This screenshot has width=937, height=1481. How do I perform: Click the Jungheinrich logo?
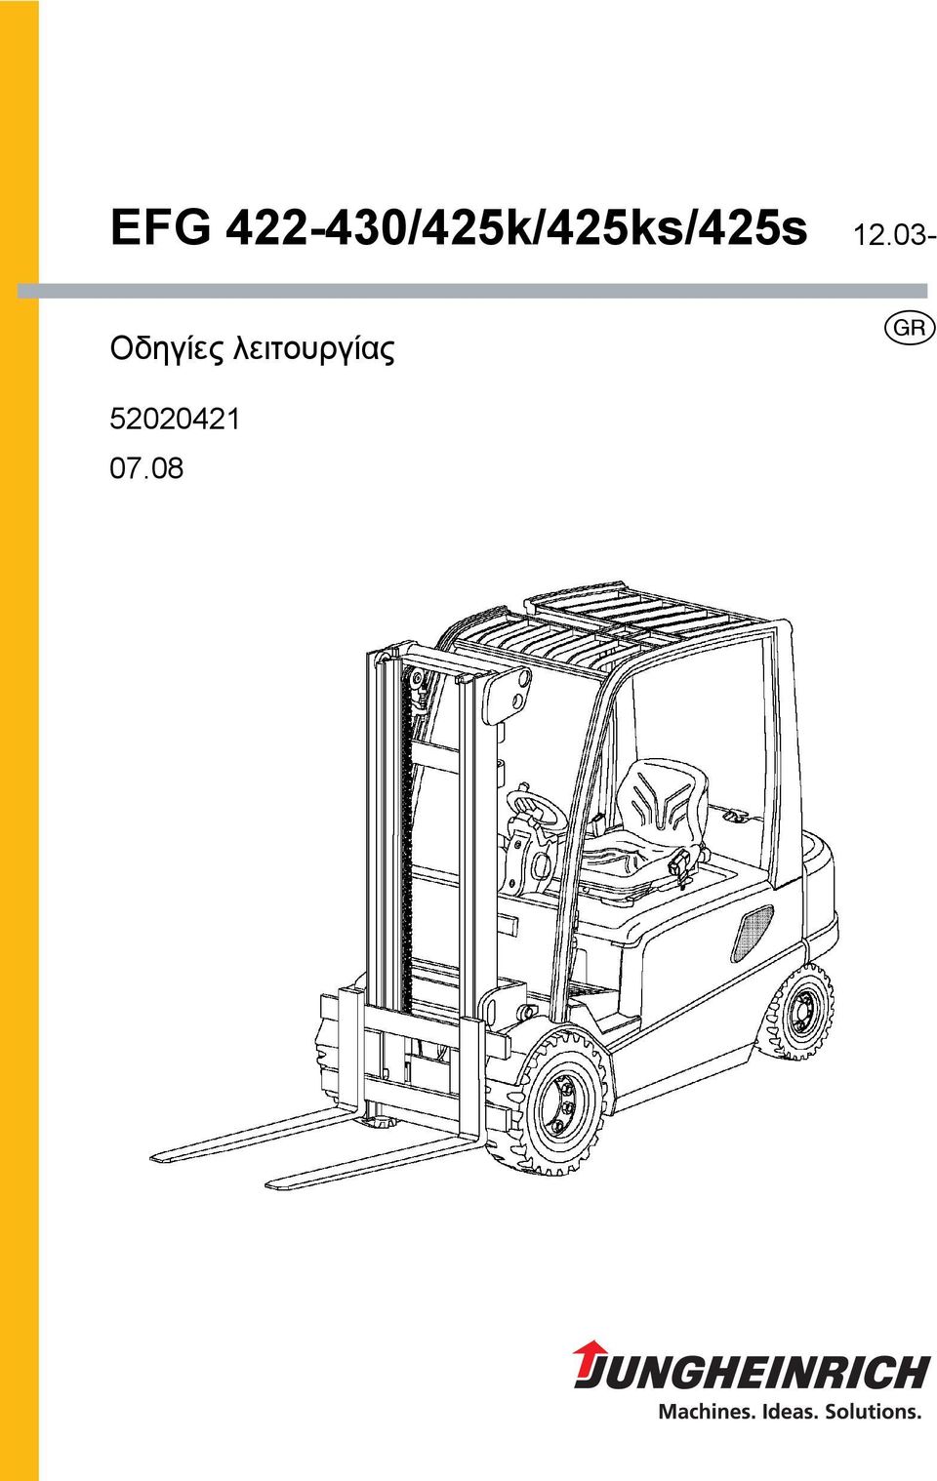click(x=751, y=1365)
